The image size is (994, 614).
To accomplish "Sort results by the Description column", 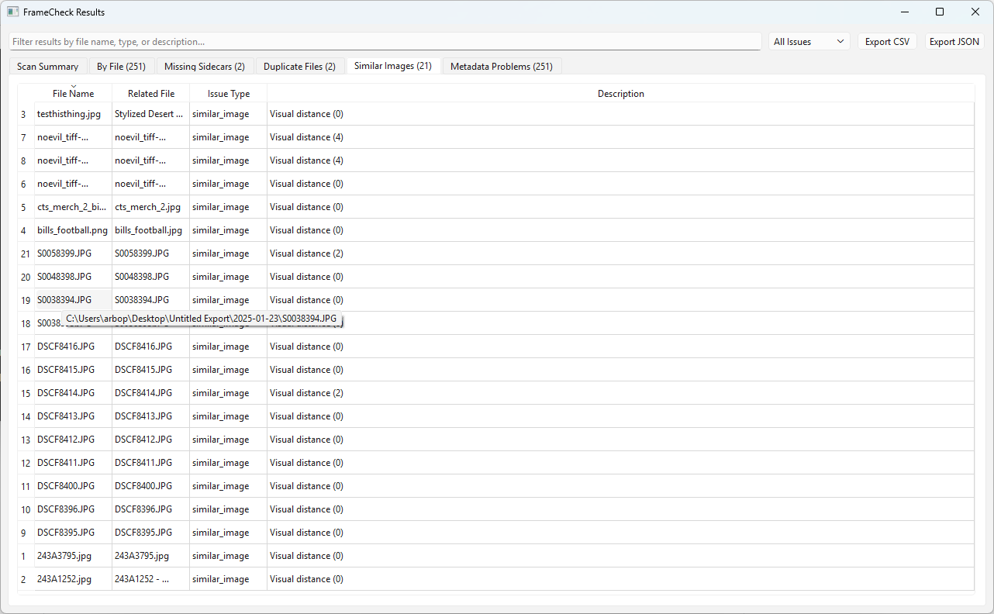I will [620, 93].
